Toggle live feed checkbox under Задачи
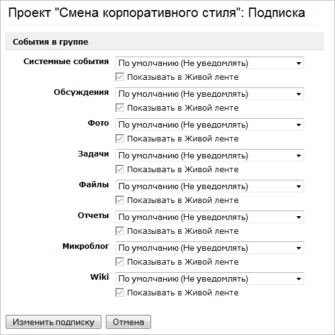335x335 pixels. (x=120, y=169)
